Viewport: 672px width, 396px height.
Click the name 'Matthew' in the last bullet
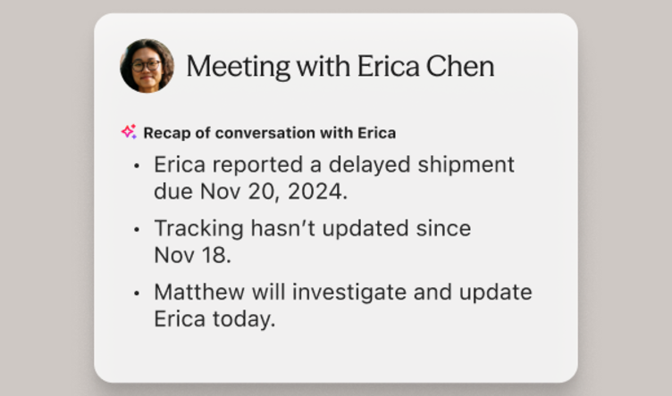point(199,292)
